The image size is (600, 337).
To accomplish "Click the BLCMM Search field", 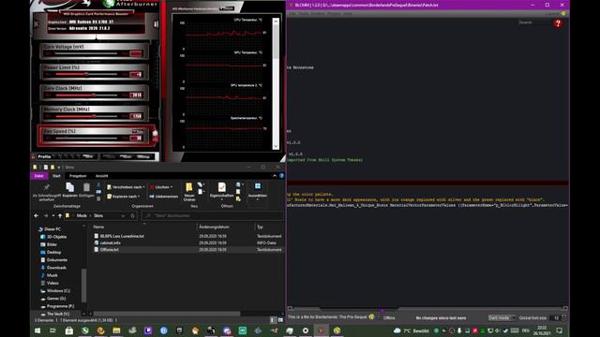I will 533,22.
